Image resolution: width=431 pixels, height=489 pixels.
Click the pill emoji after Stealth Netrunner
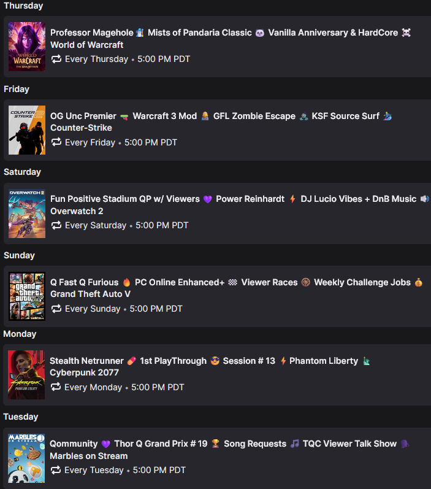click(132, 361)
